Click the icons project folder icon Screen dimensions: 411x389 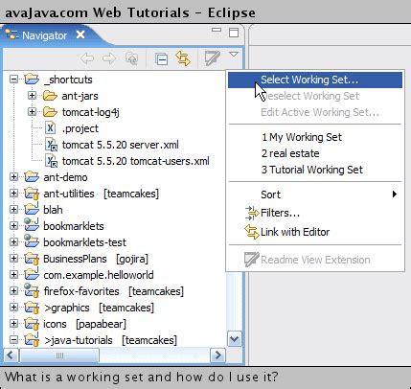pyautogui.click(x=32, y=324)
